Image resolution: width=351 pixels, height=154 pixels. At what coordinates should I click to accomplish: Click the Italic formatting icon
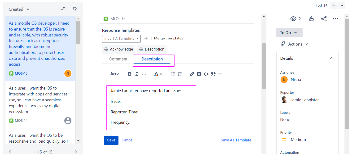pos(137,74)
